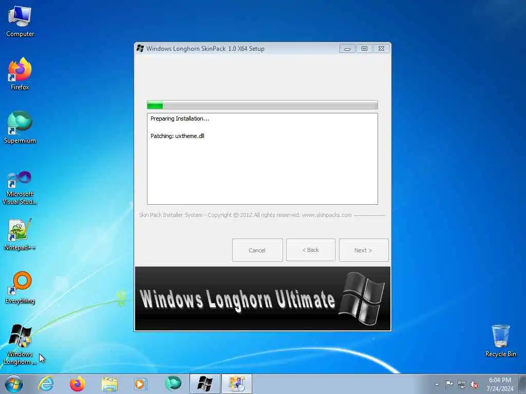Screen dimensions: 526x394
Task: Select the Supermium desktop shortcut
Action: 20,127
